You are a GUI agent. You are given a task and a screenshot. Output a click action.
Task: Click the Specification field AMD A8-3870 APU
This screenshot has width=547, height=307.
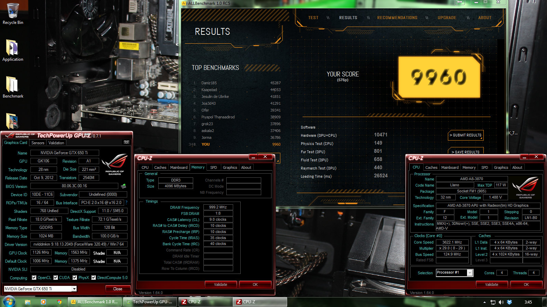click(x=488, y=206)
